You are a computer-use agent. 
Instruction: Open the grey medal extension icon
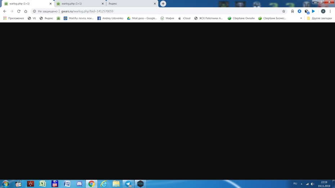(x=292, y=11)
